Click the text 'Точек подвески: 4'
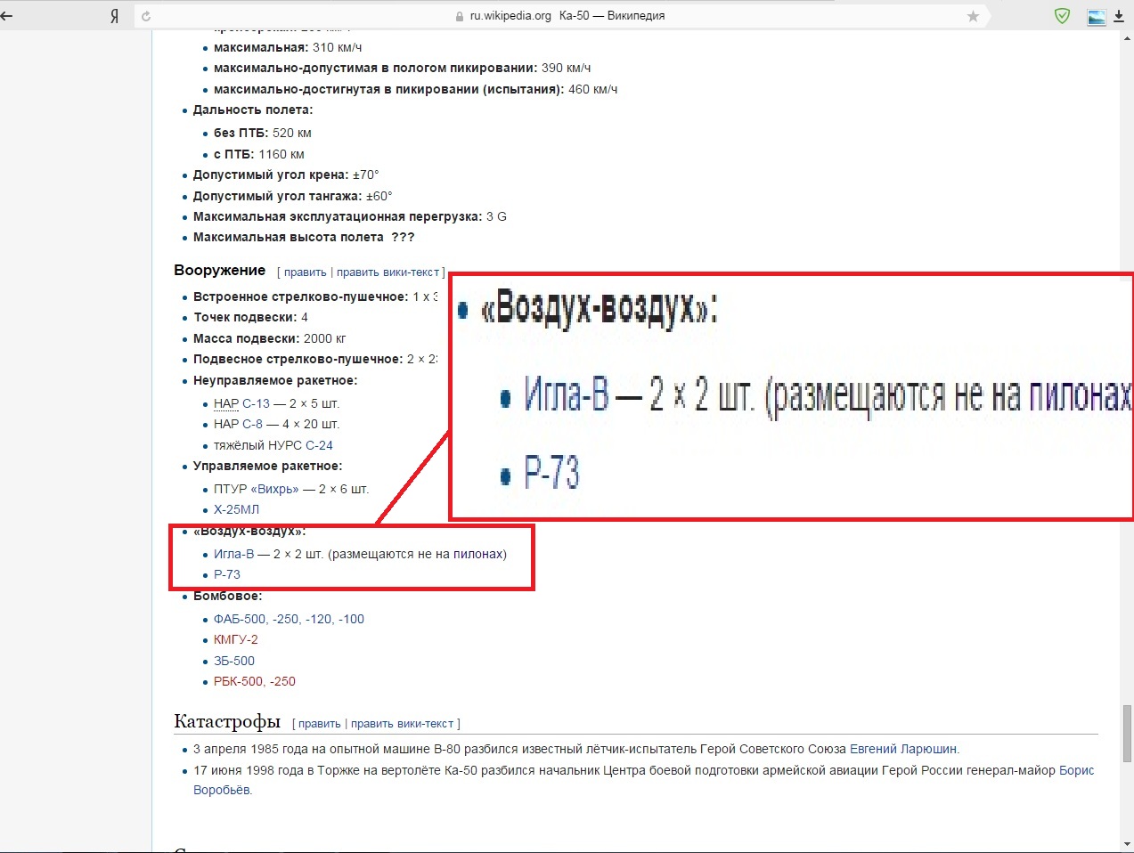This screenshot has width=1134, height=853. pyautogui.click(x=250, y=317)
